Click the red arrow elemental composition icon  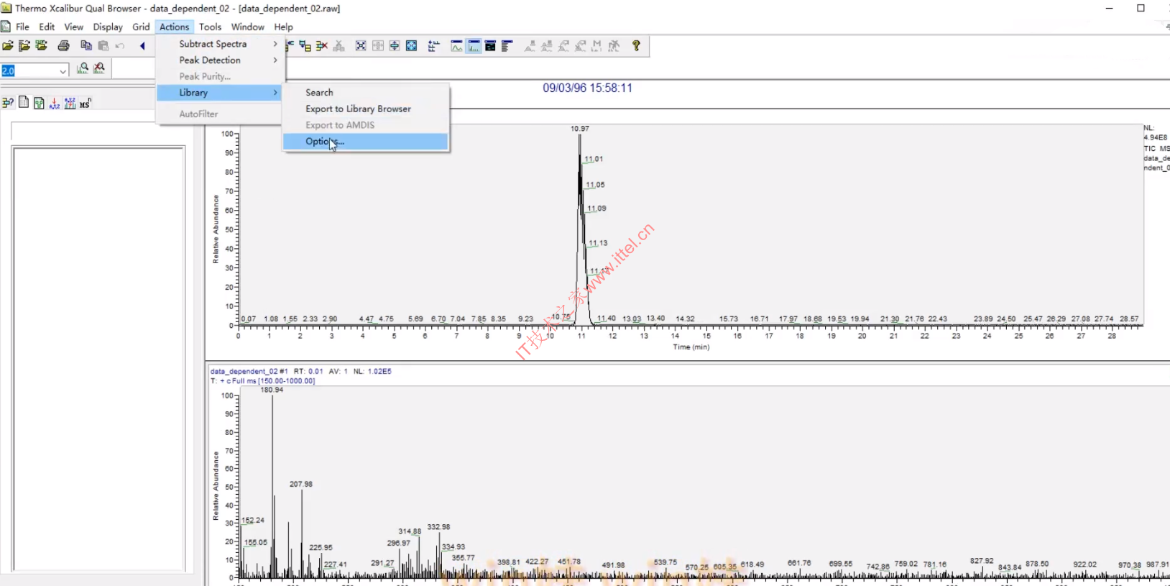click(55, 103)
